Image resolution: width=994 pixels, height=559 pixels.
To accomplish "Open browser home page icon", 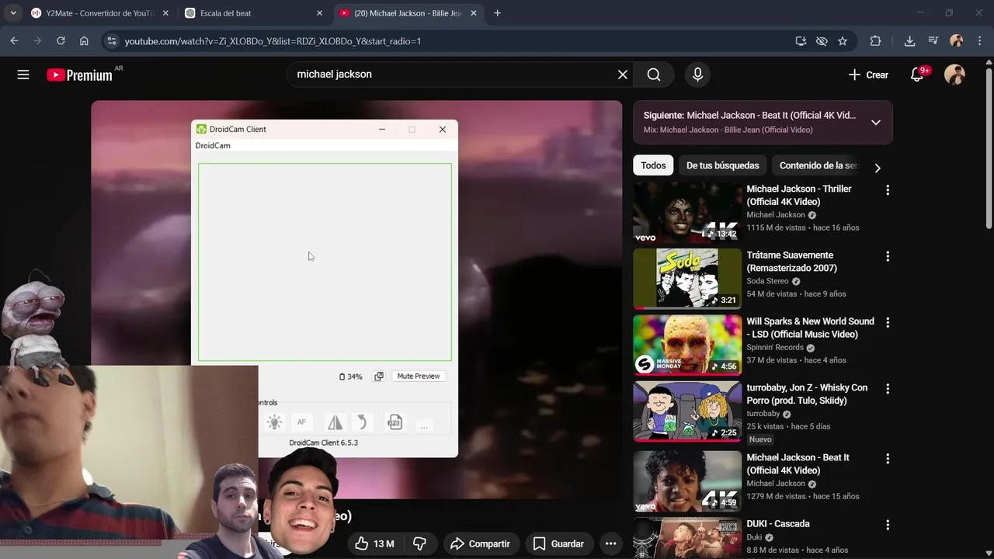I will coord(84,41).
